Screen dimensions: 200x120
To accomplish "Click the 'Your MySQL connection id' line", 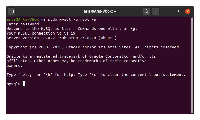I will pyautogui.click(x=41, y=33).
